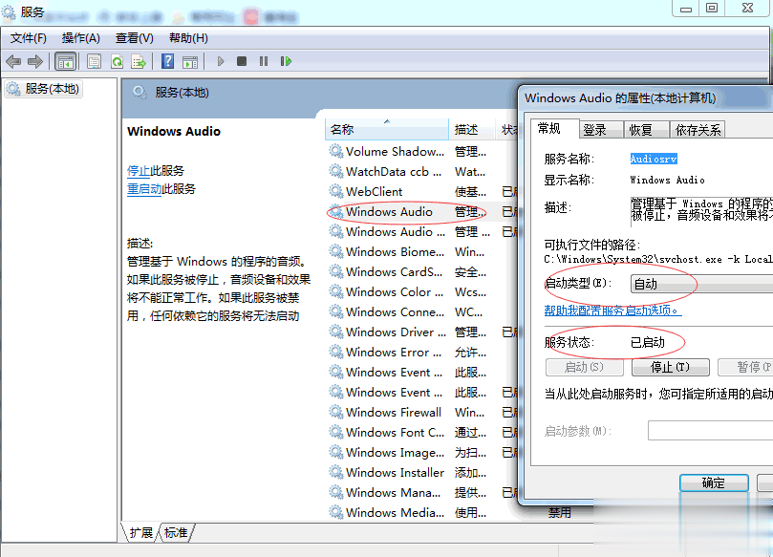The image size is (773, 557).
Task: Click the 服务 gear icon in the title bar
Action: click(9, 11)
